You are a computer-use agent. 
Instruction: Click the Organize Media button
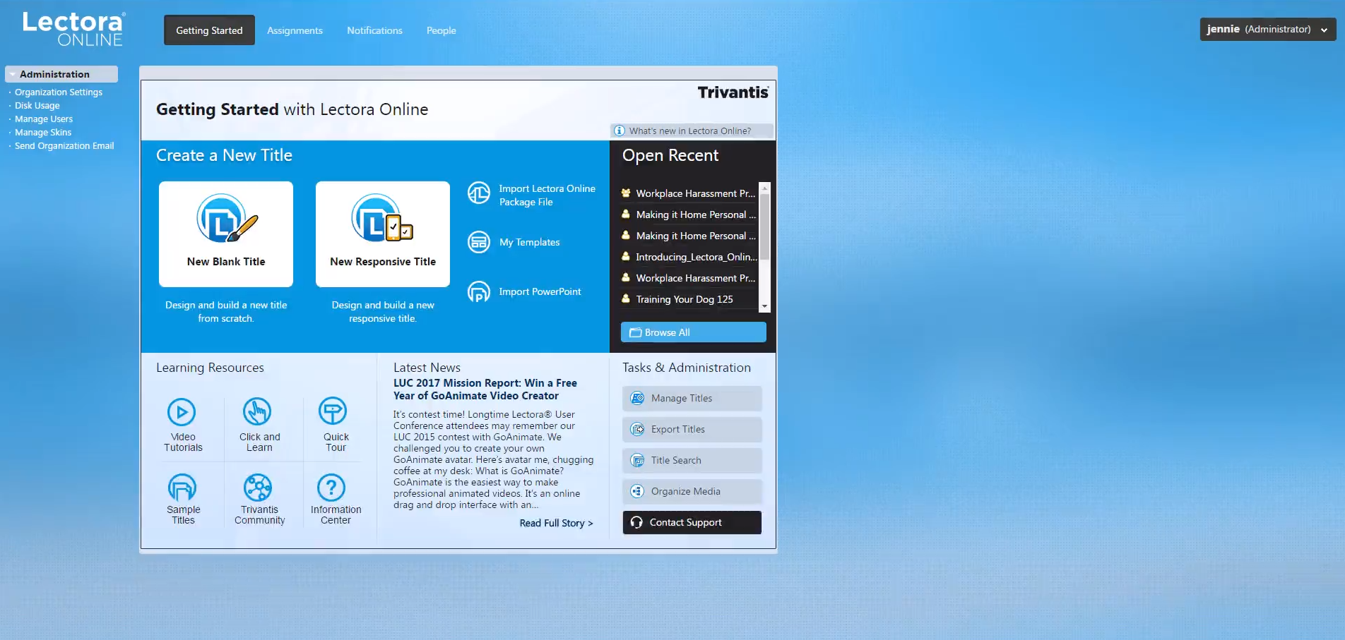point(692,491)
